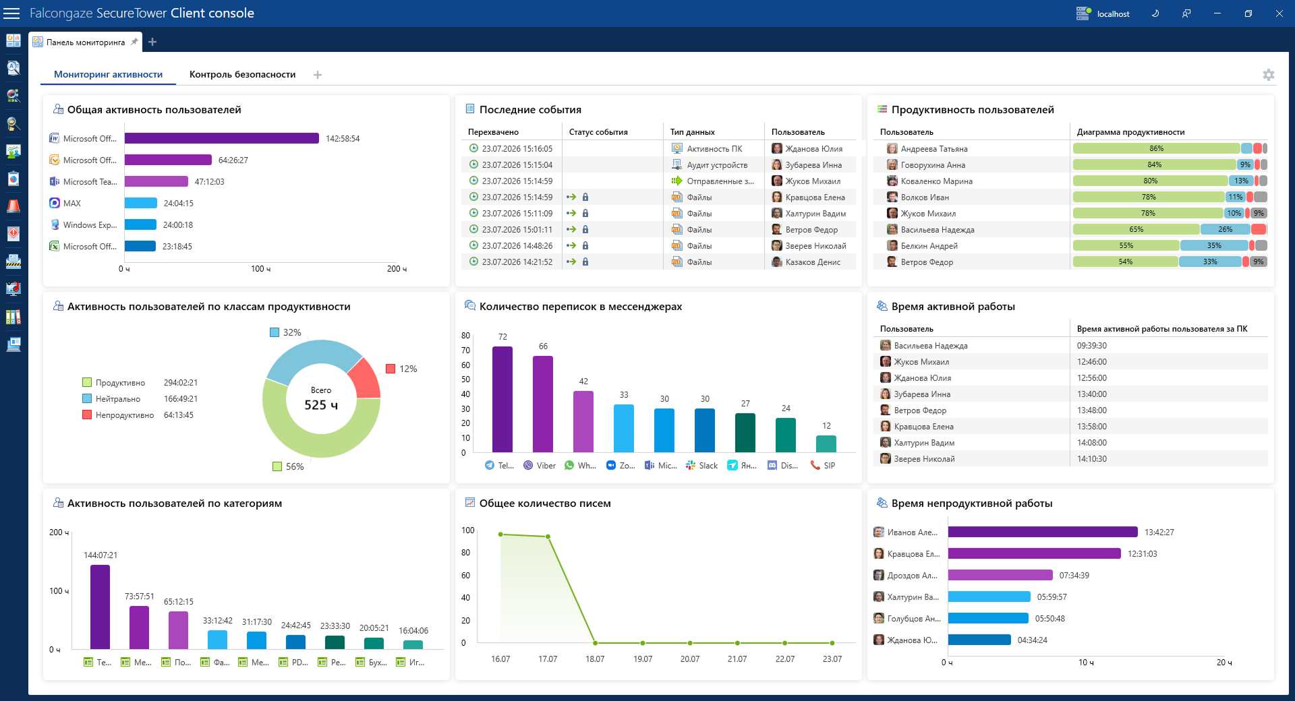Select the Мониторинг активности tab
1295x701 pixels.
click(x=108, y=74)
